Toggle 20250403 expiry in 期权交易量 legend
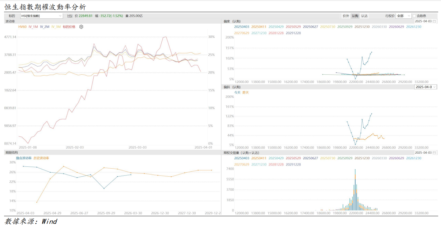 [x=242, y=158]
